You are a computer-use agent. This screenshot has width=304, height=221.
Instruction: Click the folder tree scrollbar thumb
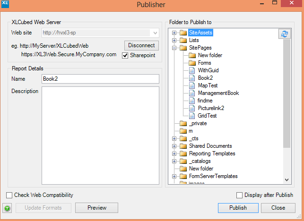[x=287, y=93]
